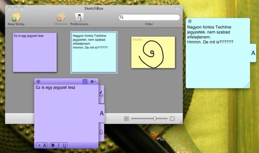Decrease font size with small A button
The width and height of the screenshot is (259, 153).
tap(39, 145)
